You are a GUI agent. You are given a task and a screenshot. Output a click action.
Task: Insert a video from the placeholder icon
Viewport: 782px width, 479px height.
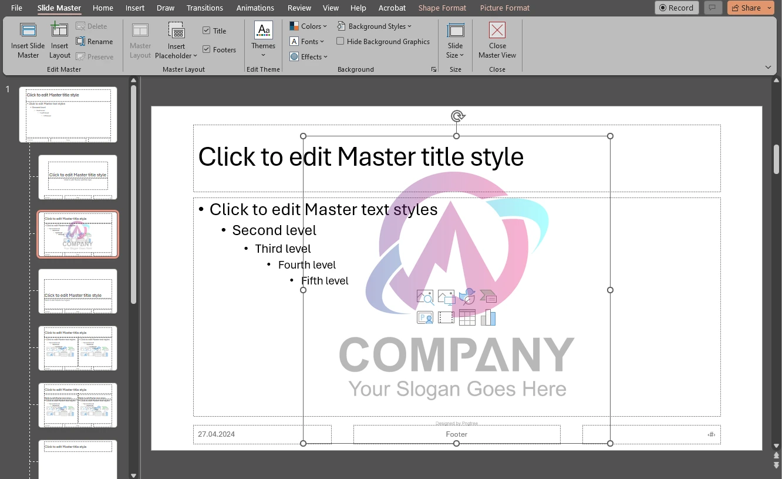tap(446, 317)
